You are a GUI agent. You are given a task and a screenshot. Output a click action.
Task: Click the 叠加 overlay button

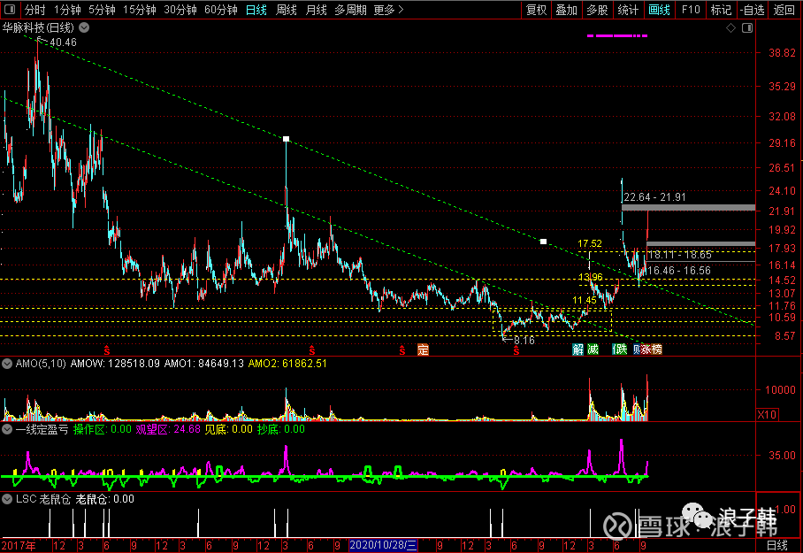(x=566, y=10)
